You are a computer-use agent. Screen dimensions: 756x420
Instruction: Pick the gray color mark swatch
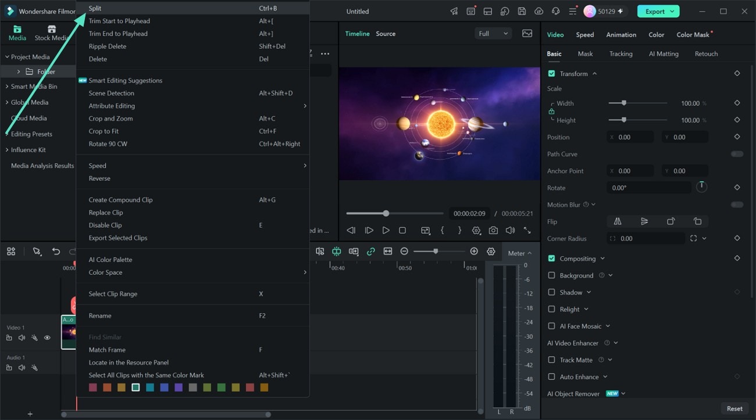click(192, 387)
